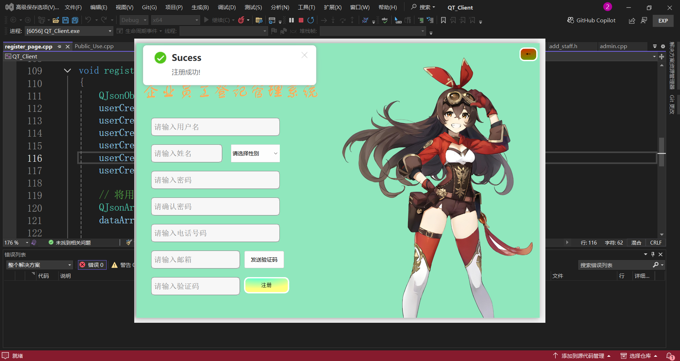680x361 pixels.
Task: Open the 整个解决方案 scope dropdown
Action: 40,265
